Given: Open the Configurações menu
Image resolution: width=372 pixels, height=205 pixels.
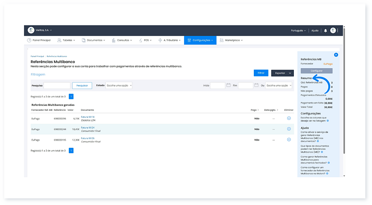Looking at the screenshot, I should coord(200,40).
